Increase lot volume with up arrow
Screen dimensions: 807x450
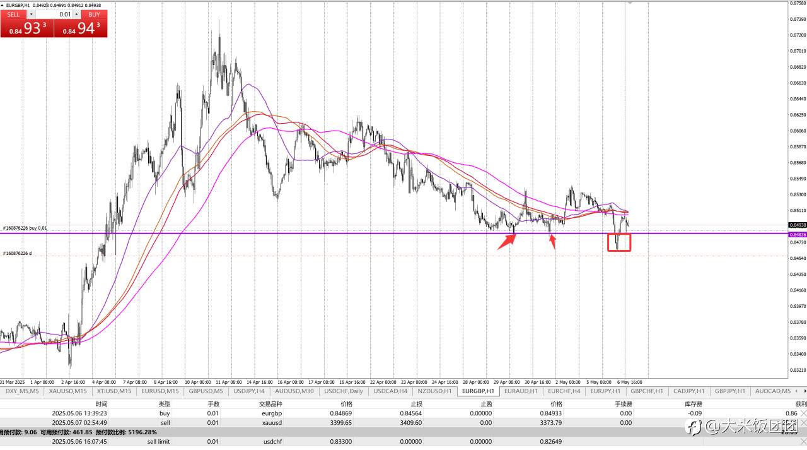point(77,15)
